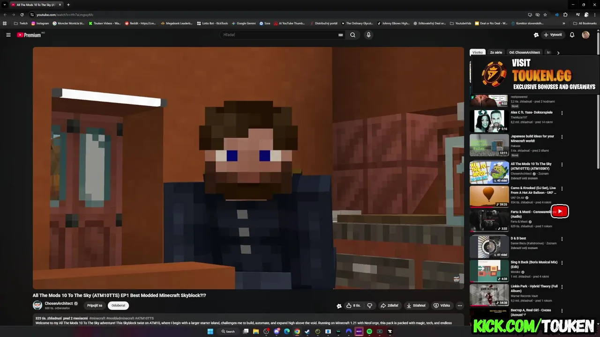Image resolution: width=600 pixels, height=337 pixels.
Task: Open a new browser tab
Action: (x=68, y=5)
